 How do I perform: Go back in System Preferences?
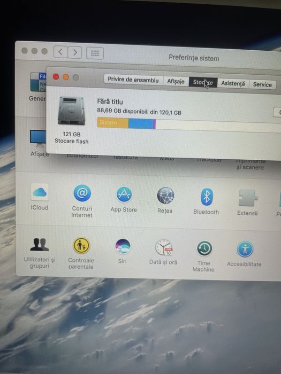(60, 52)
